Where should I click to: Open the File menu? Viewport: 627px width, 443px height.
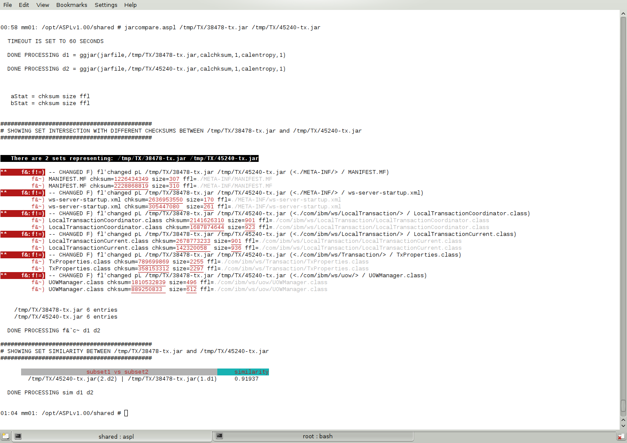8,5
